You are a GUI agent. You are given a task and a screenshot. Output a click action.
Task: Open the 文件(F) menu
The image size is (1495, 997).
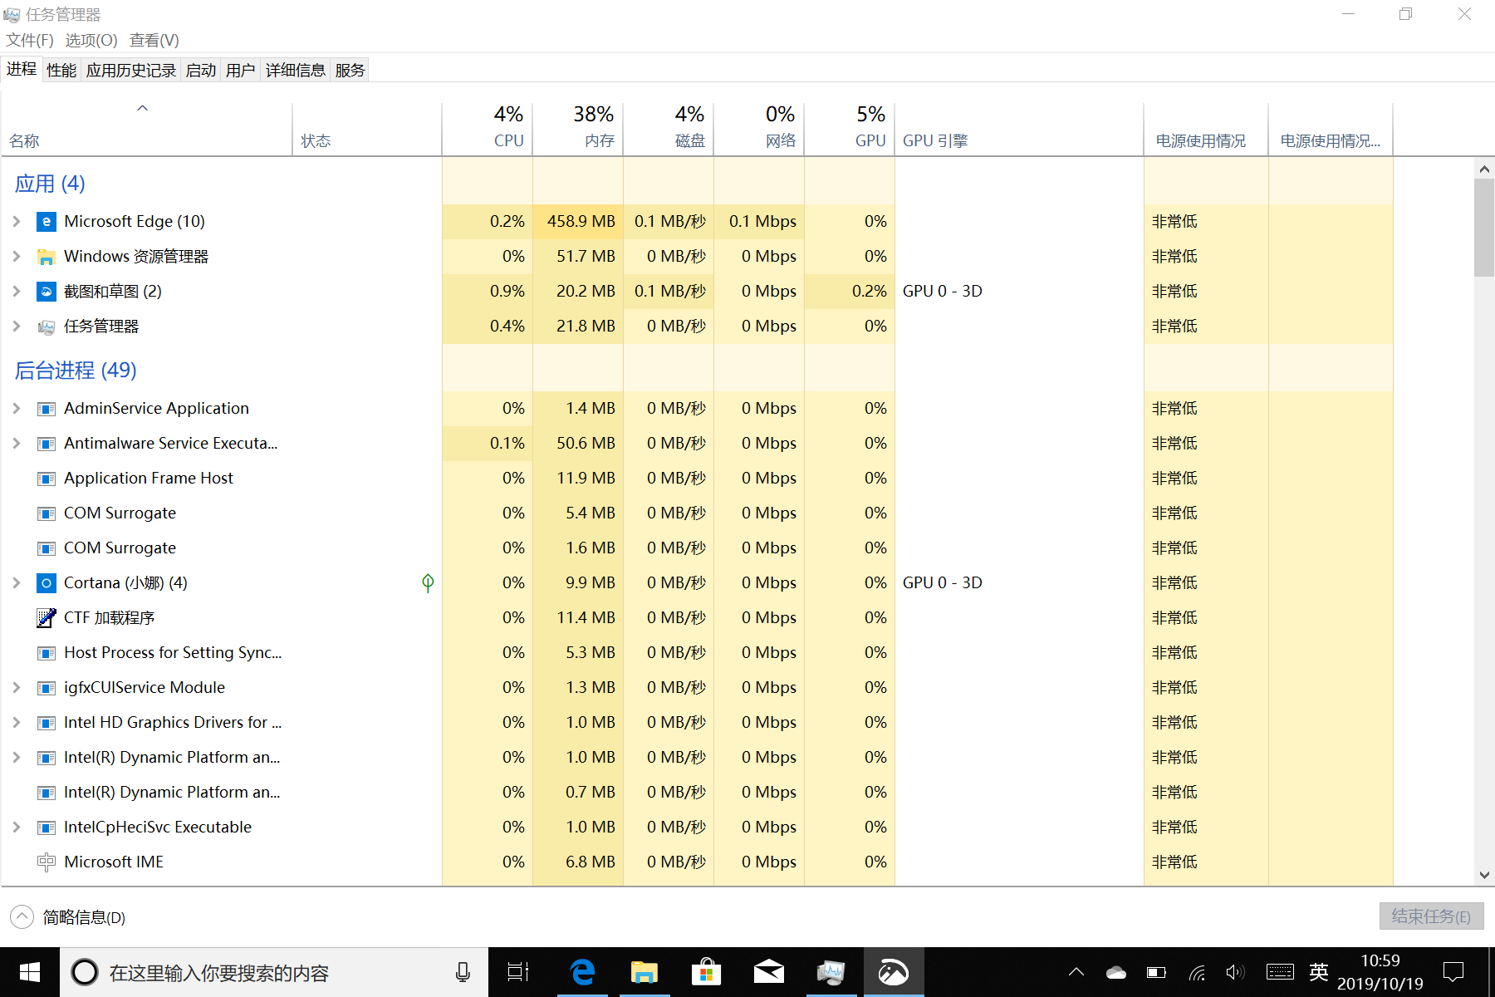click(x=30, y=41)
